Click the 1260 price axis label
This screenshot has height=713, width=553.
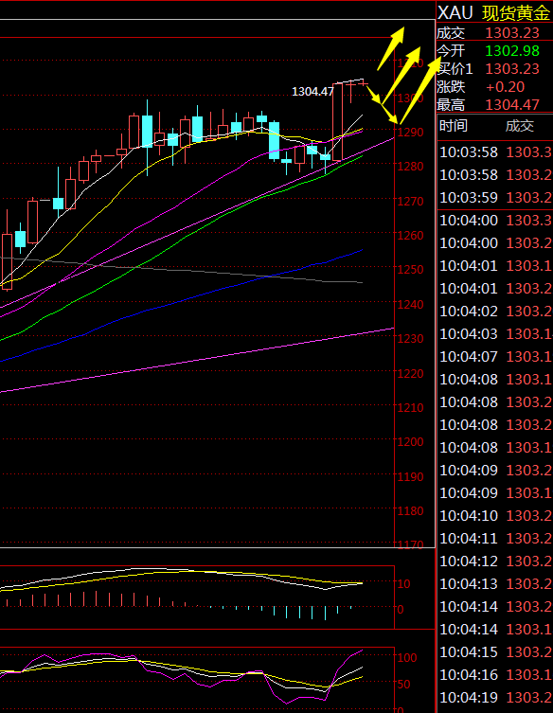411,236
